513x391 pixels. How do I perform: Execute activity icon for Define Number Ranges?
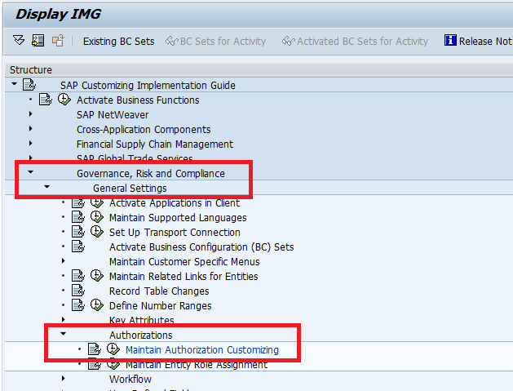[x=97, y=304]
